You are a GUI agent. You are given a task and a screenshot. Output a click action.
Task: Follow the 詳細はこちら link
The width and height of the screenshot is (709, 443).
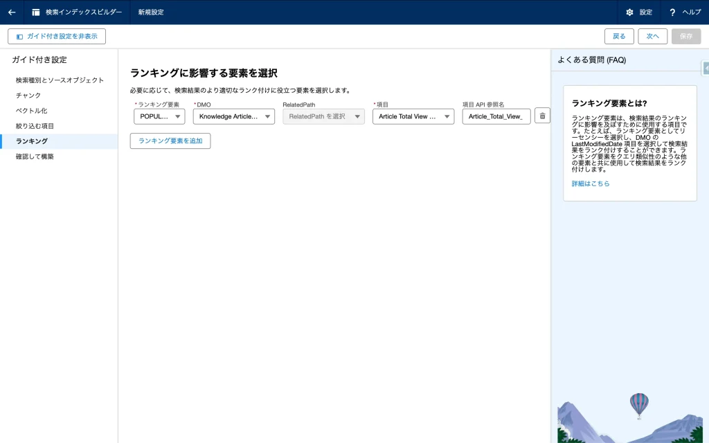click(591, 183)
